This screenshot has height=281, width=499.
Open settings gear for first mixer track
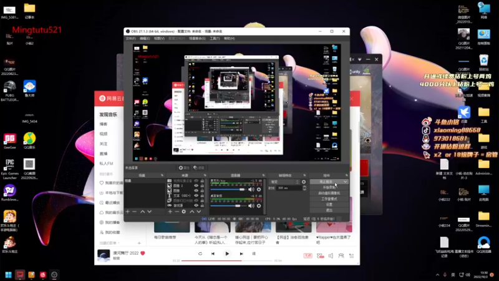[x=259, y=190]
